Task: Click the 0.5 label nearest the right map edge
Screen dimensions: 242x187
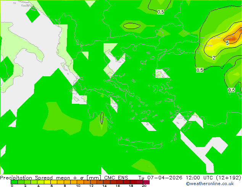Action: pos(232,90)
